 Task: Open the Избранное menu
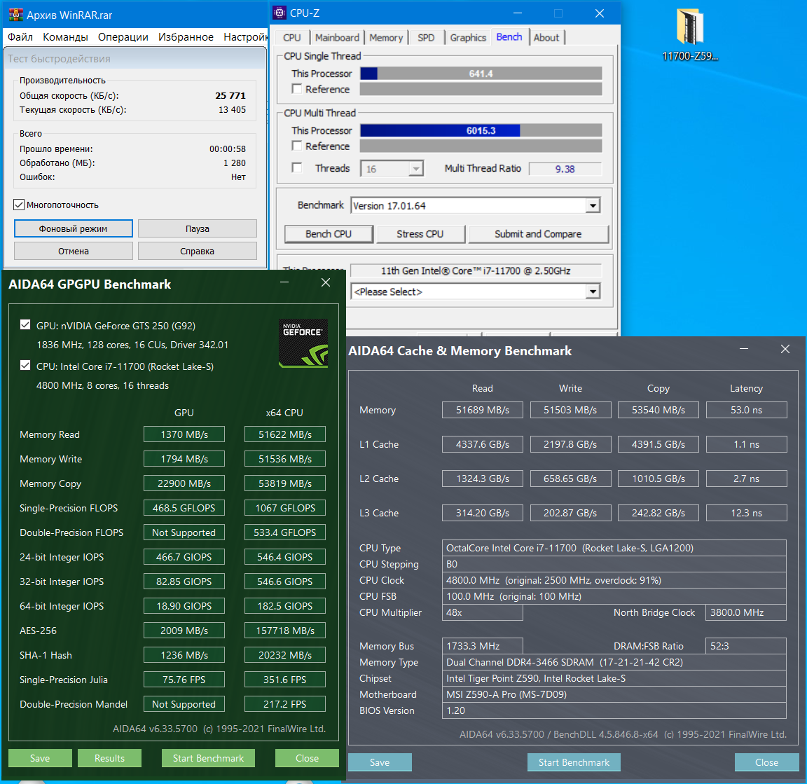click(186, 37)
